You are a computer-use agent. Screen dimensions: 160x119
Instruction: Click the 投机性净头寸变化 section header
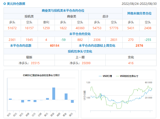click(x=80, y=52)
